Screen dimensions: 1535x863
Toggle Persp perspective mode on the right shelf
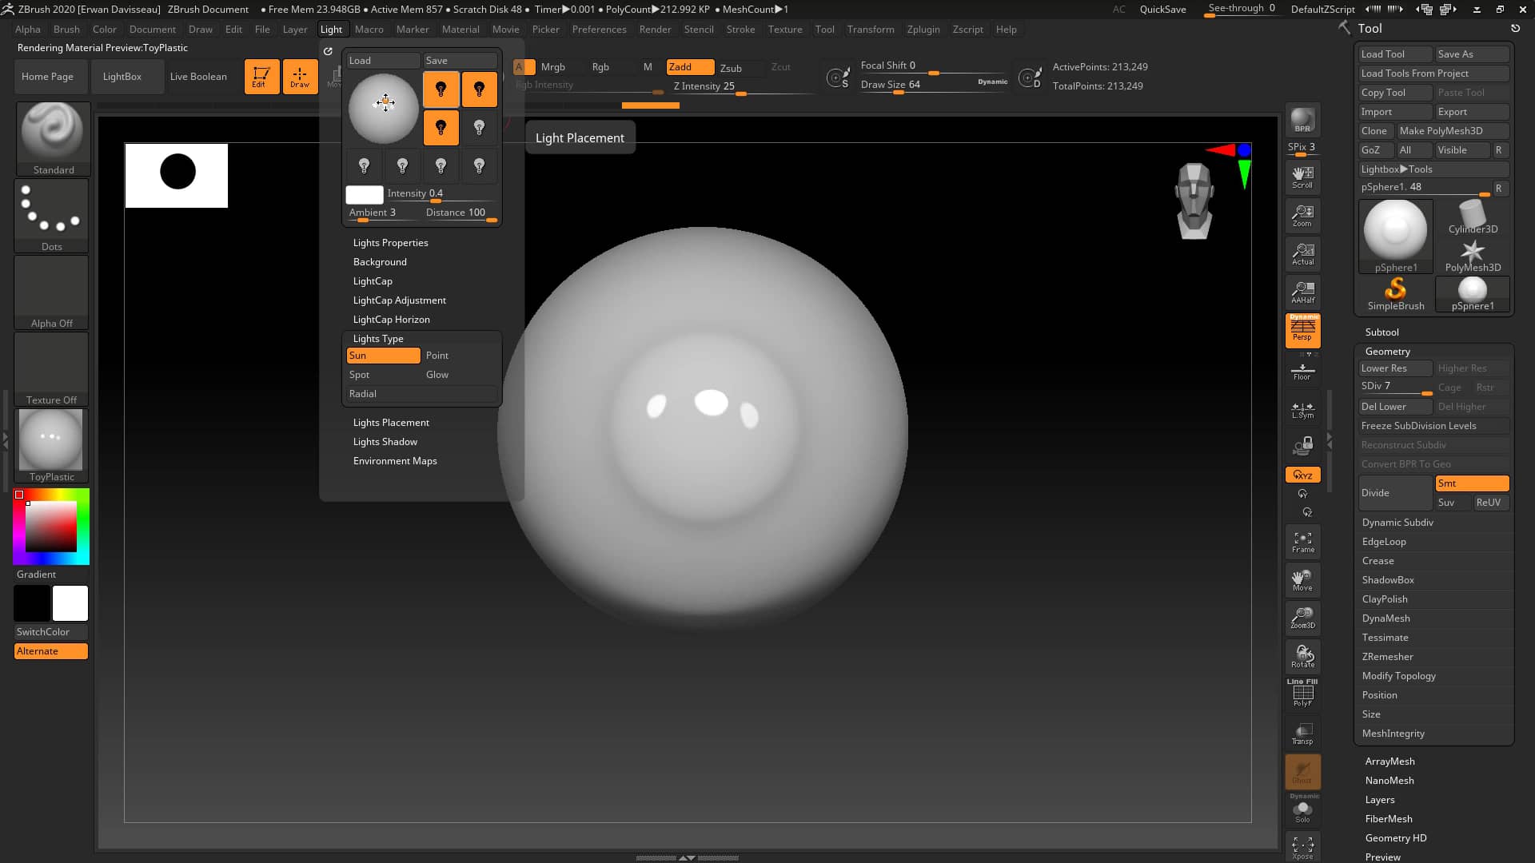coord(1302,331)
